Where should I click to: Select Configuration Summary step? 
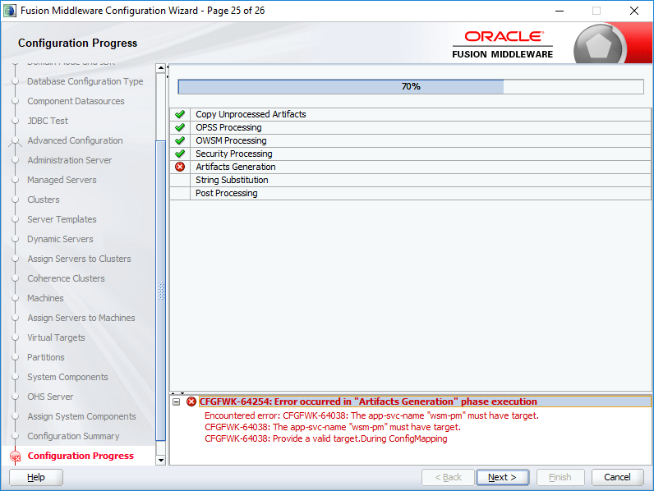coord(73,436)
